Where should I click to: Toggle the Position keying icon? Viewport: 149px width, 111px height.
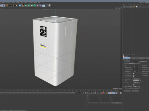pyautogui.click(x=109, y=93)
